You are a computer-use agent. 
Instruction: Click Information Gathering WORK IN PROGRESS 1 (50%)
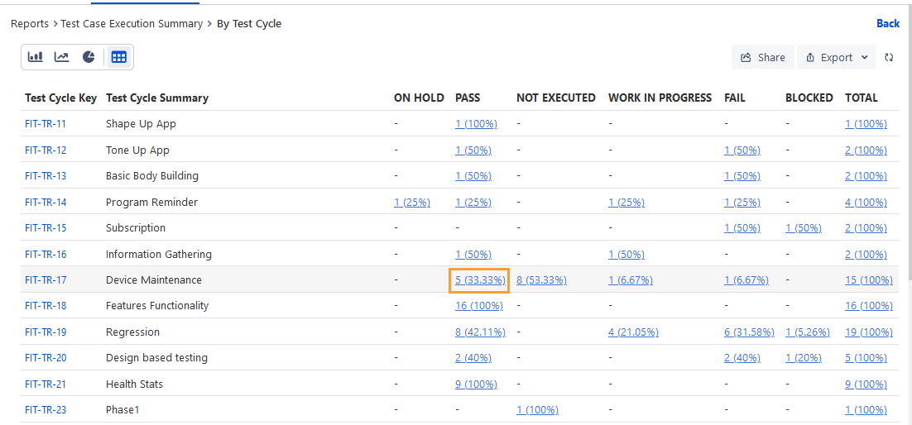pos(626,254)
